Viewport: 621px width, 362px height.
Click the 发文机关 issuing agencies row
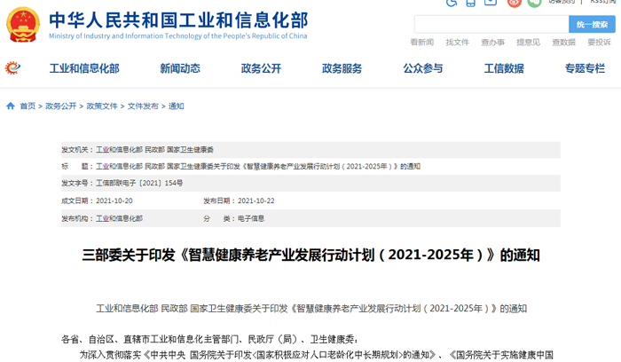point(310,150)
